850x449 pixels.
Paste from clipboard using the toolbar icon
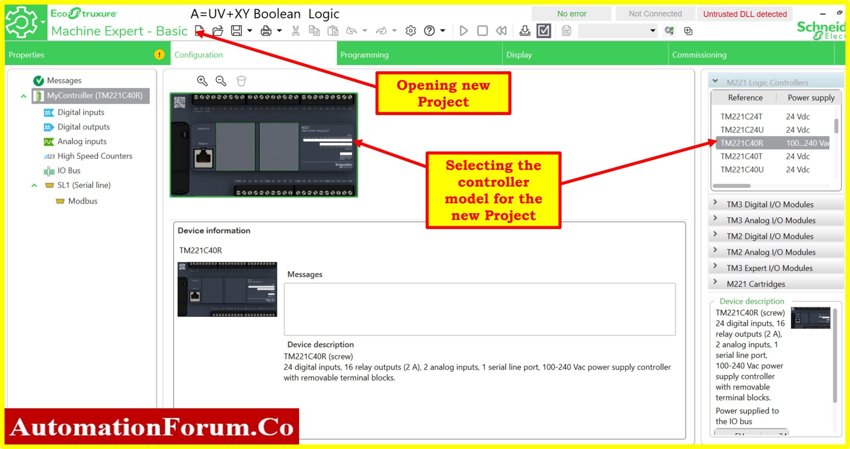click(x=332, y=31)
